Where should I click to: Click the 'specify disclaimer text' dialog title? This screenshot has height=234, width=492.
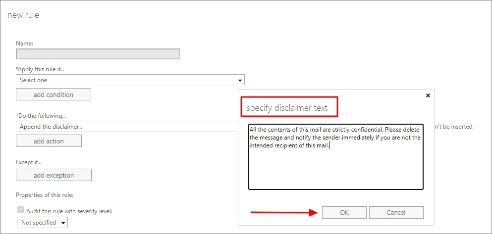(x=287, y=108)
